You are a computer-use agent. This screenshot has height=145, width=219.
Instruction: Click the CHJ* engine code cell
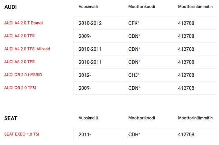pyautogui.click(x=134, y=75)
